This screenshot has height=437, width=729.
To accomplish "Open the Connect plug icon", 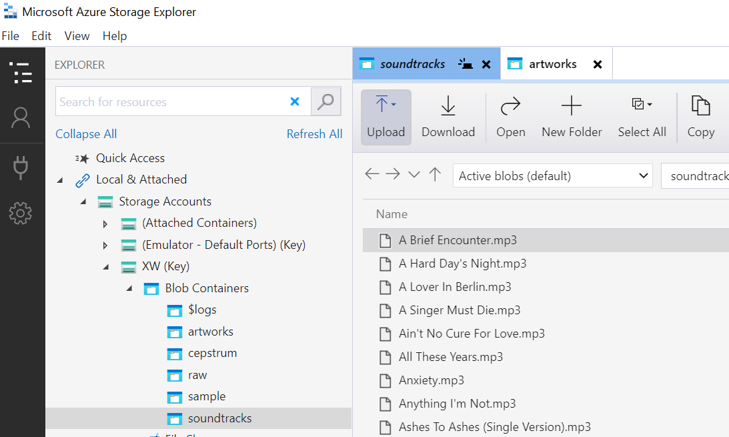I will click(21, 167).
